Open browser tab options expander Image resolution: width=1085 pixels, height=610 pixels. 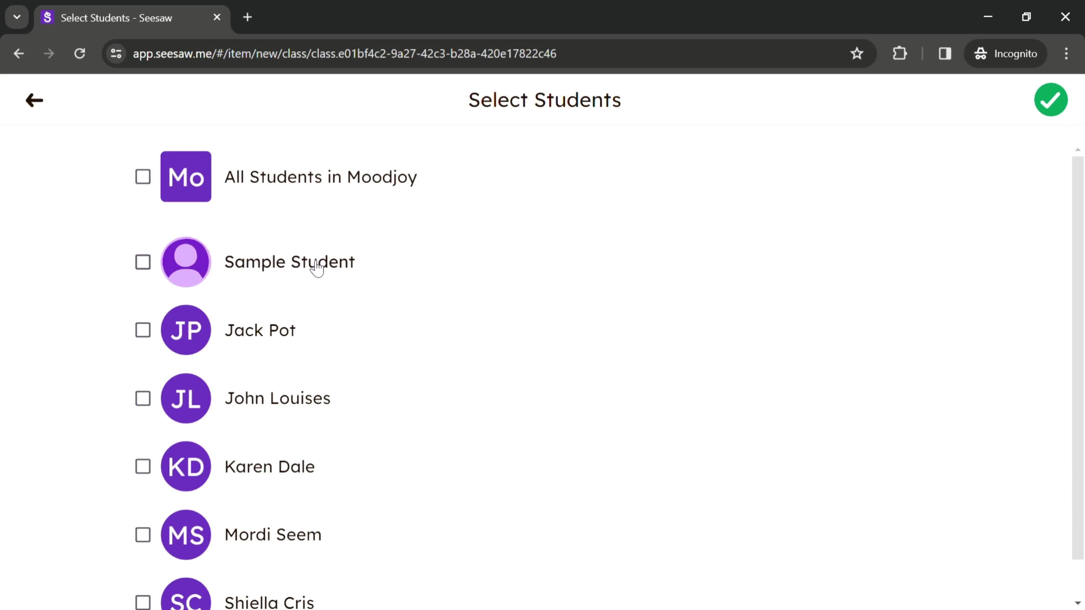pos(16,16)
